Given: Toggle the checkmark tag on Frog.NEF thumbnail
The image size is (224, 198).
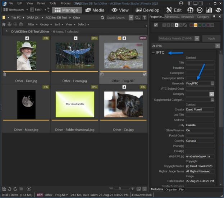Looking at the screenshot, I should pos(144,74).
